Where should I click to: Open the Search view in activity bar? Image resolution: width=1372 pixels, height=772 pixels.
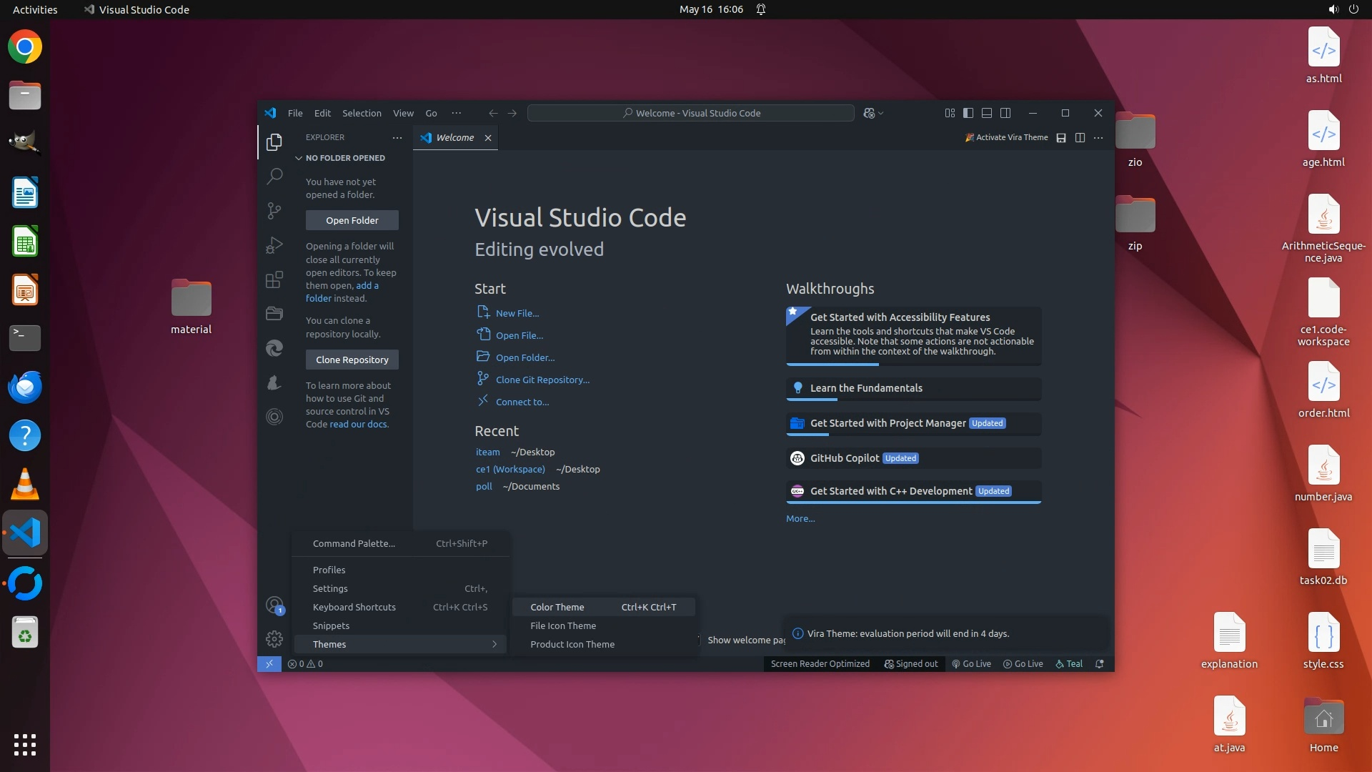click(274, 176)
